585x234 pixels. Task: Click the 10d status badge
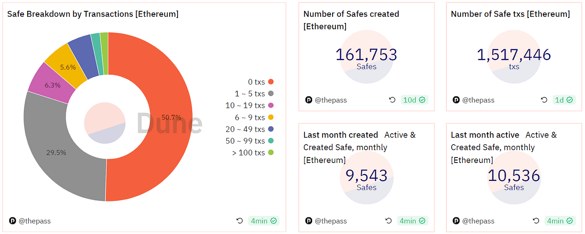pyautogui.click(x=414, y=100)
